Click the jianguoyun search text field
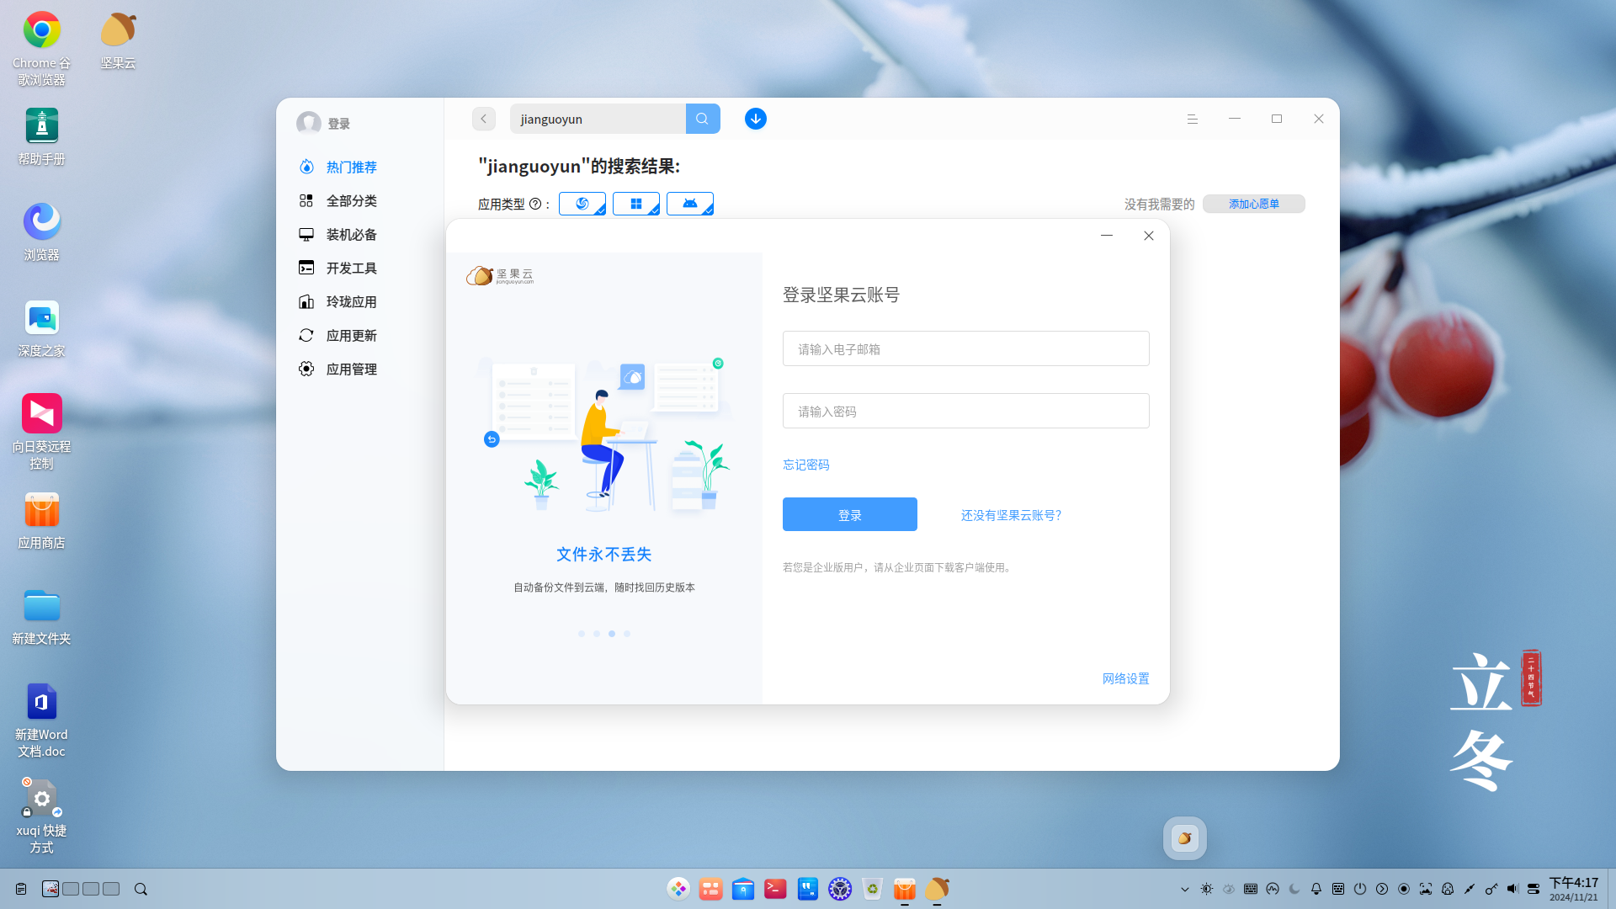Viewport: 1616px width, 909px height. tap(598, 119)
